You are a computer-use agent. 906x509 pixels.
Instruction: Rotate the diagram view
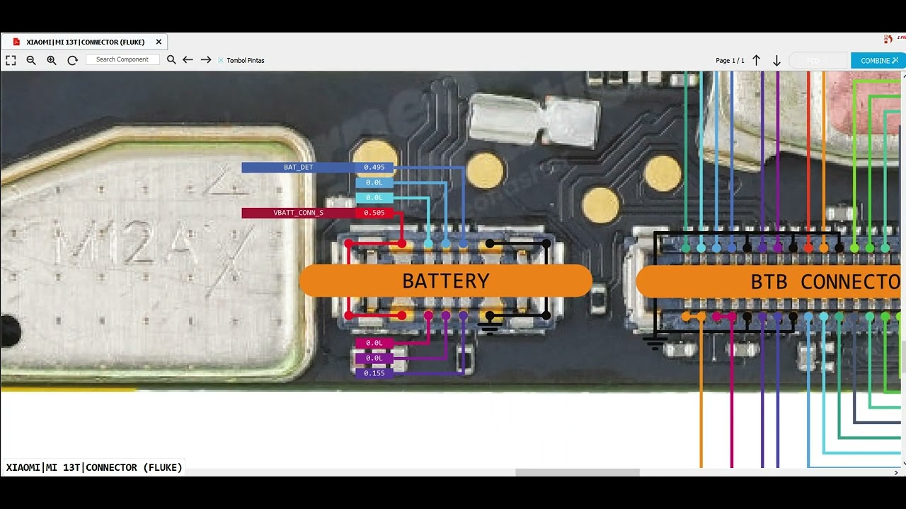pos(72,61)
